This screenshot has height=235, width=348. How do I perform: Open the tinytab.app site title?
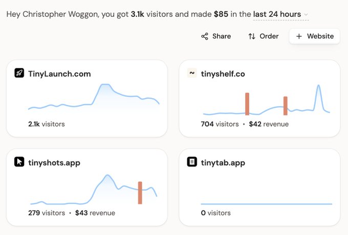tap(223, 163)
